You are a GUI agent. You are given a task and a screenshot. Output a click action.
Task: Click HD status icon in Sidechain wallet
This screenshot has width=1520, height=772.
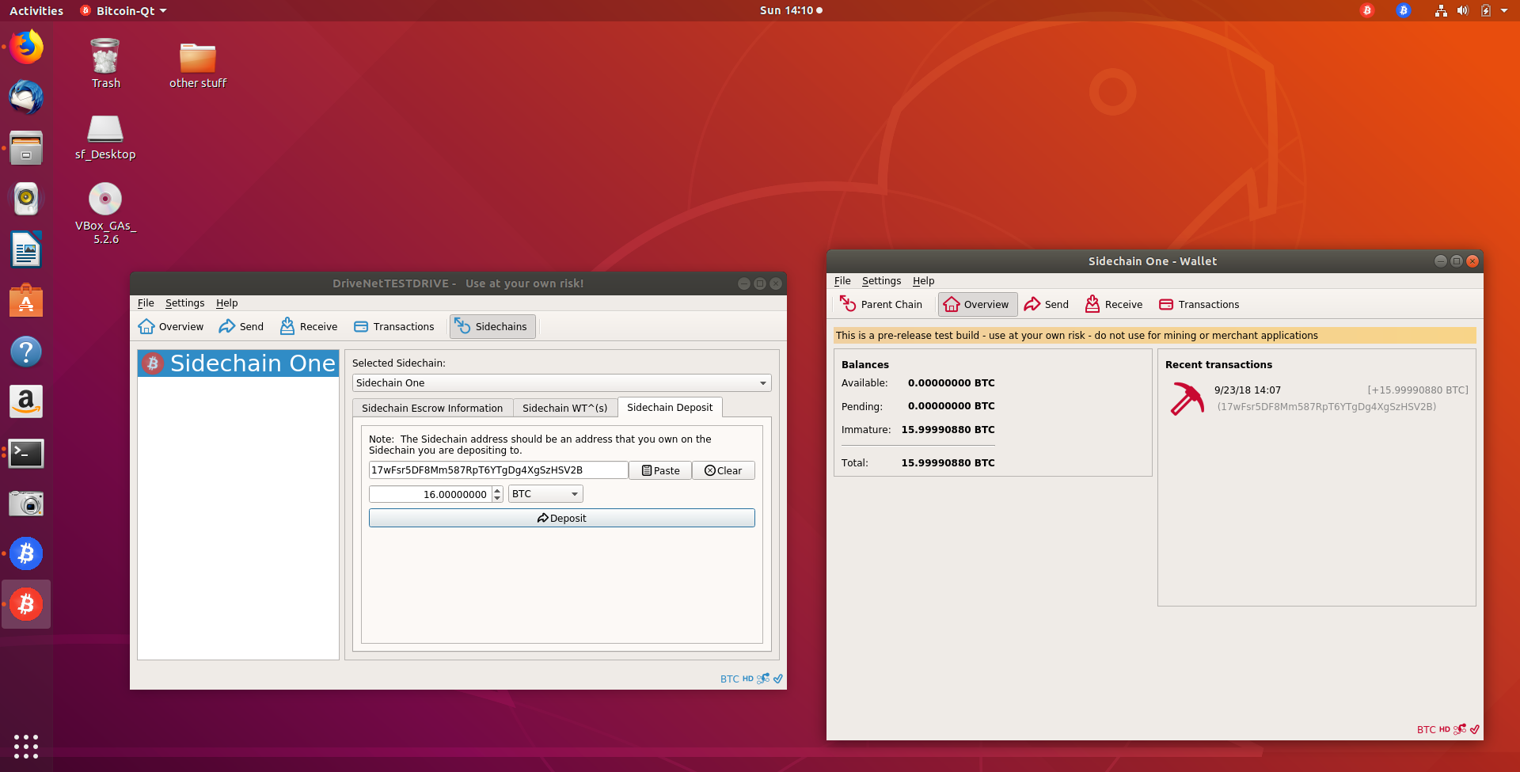(x=1445, y=729)
